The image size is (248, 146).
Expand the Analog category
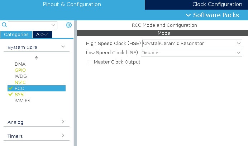tap(37, 122)
